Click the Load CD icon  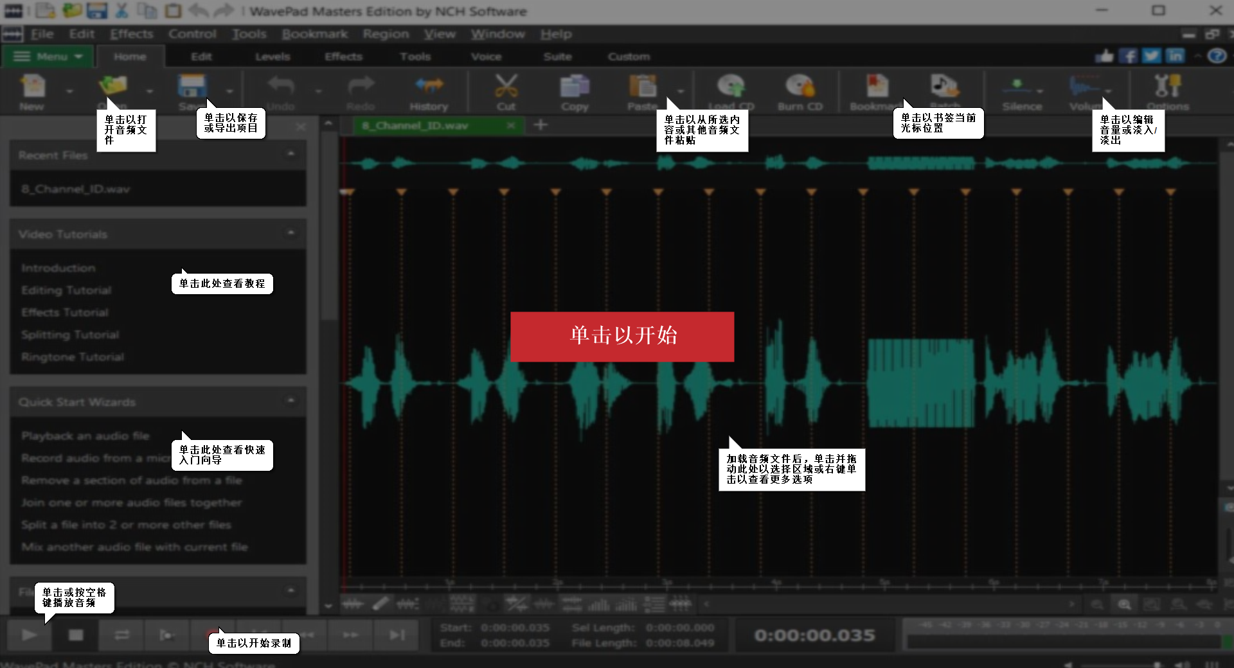coord(730,90)
